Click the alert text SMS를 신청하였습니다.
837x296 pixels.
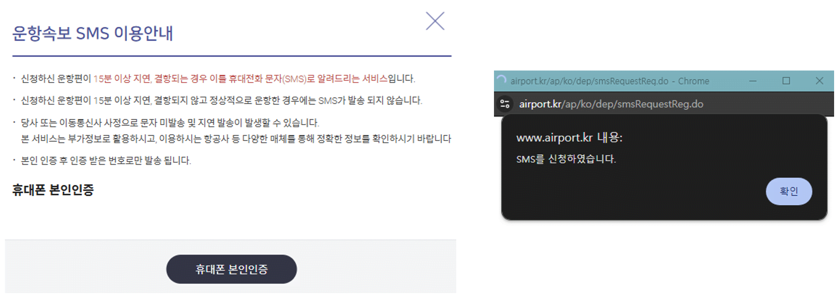(x=566, y=159)
